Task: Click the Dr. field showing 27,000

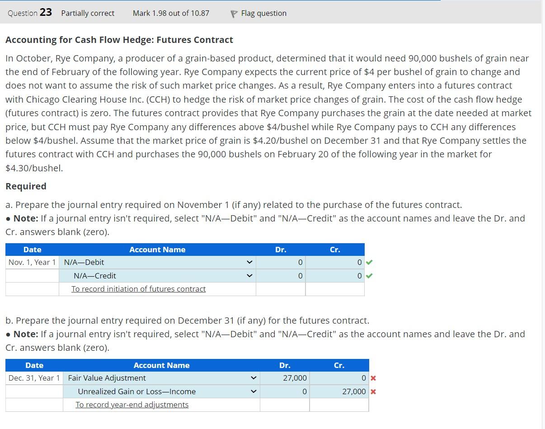Action: click(285, 378)
